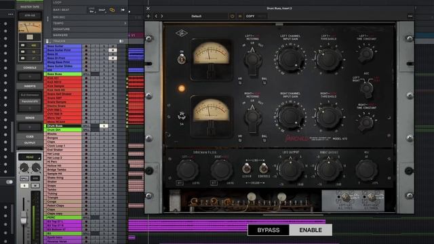Select the Fairchild 670 insert slot
Screen dimensions: 434x244
tap(30, 102)
